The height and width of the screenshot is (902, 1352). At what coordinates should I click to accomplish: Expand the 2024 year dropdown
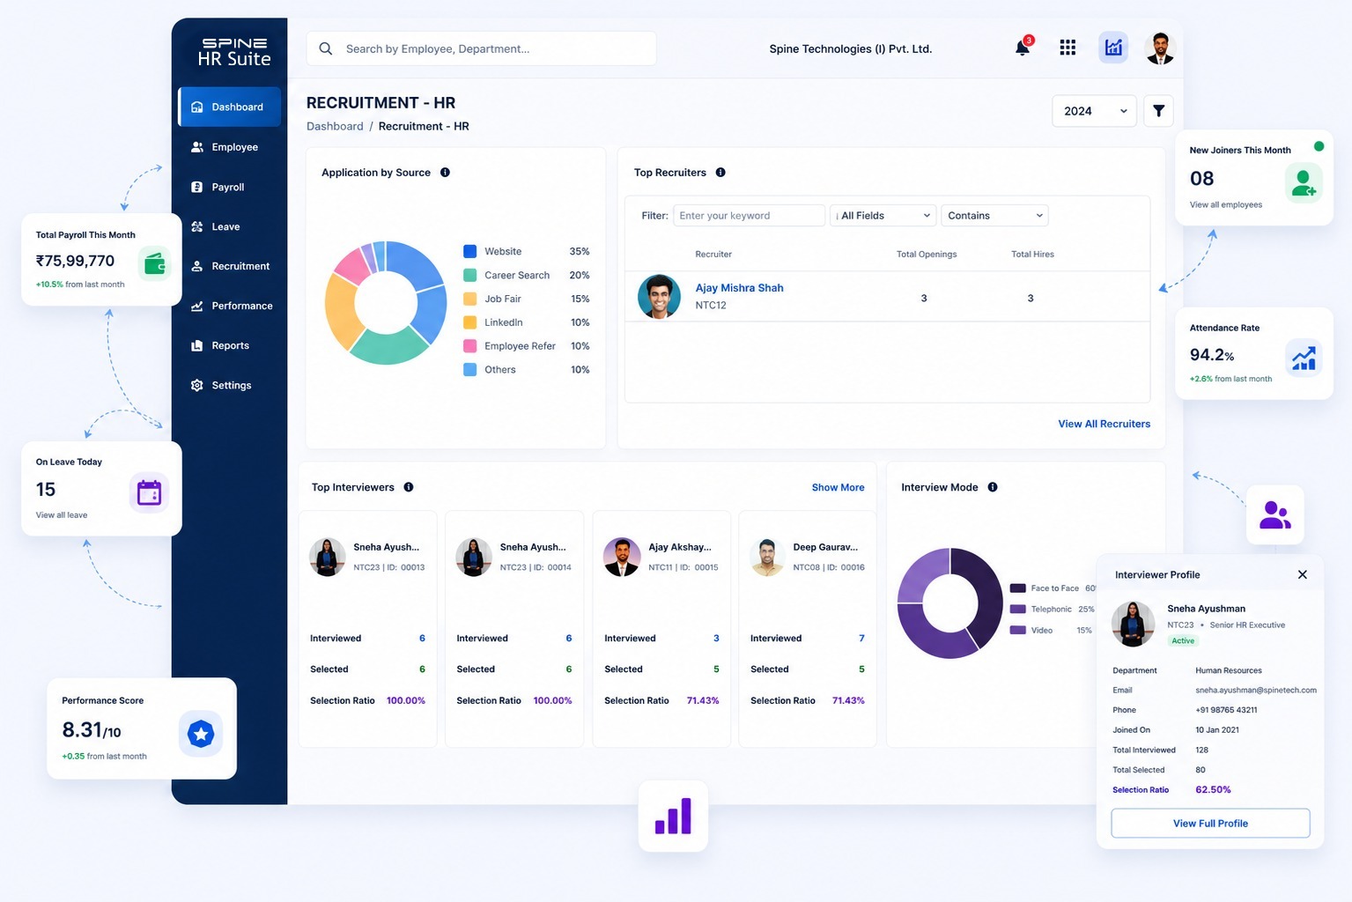pyautogui.click(x=1094, y=111)
